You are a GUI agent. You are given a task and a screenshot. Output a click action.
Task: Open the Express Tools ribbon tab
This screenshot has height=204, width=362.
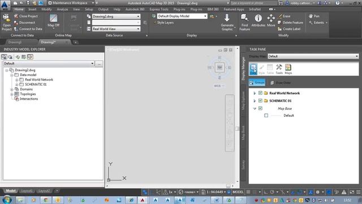tap(159, 9)
